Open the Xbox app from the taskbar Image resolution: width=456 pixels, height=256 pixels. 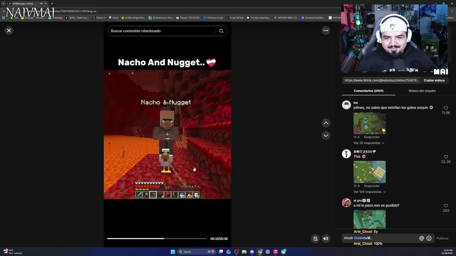coord(283,252)
